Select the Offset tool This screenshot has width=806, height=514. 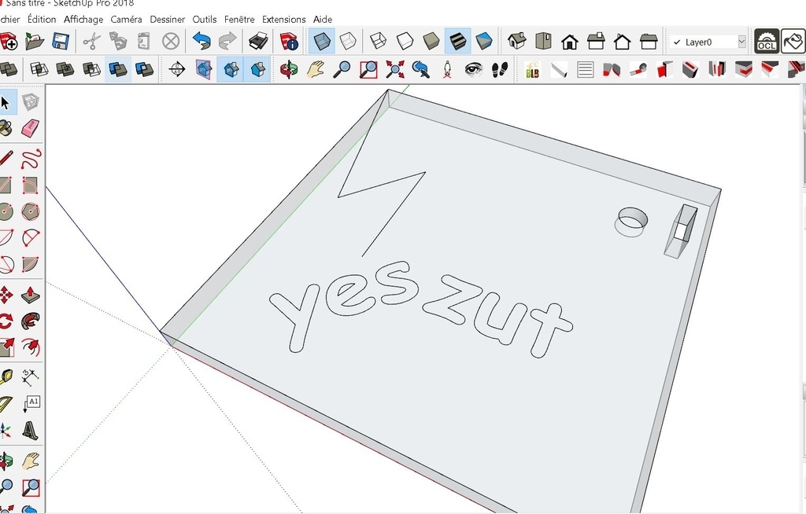tap(31, 347)
